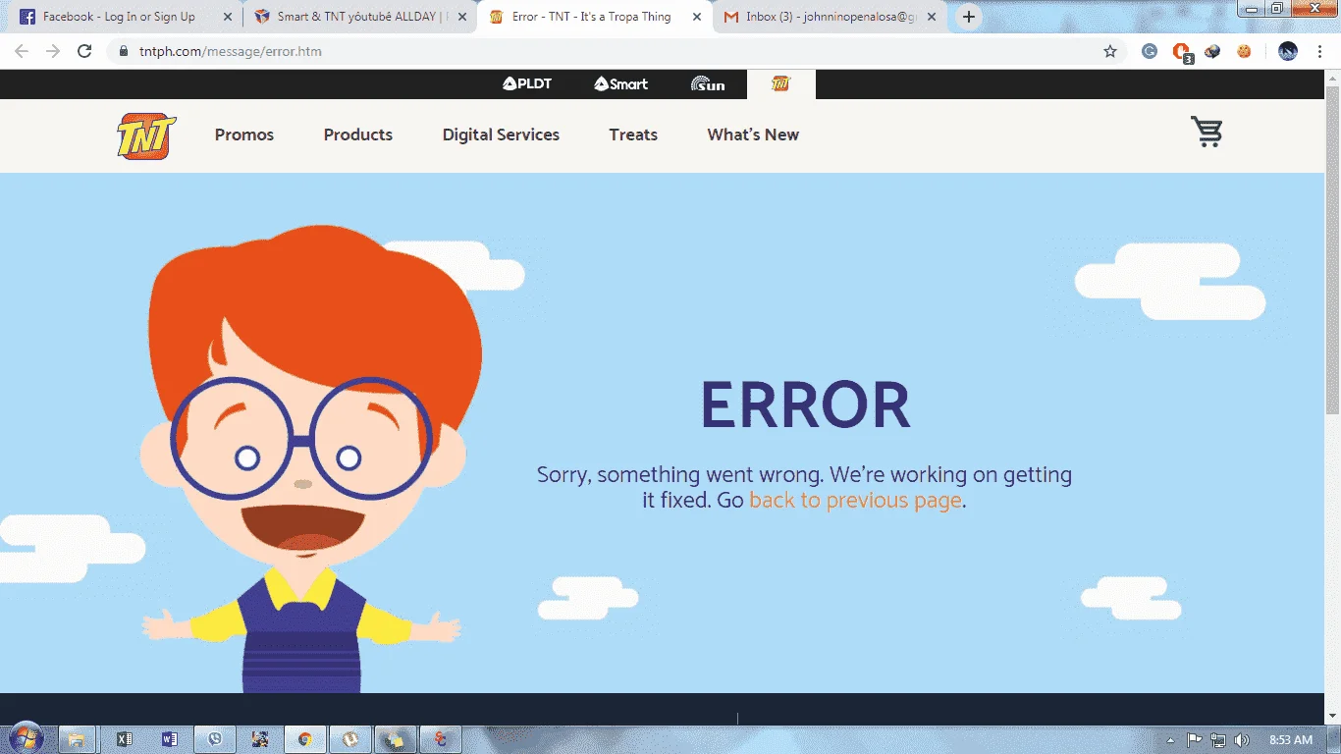Open a new browser tab
The width and height of the screenshot is (1341, 754).
(x=969, y=17)
